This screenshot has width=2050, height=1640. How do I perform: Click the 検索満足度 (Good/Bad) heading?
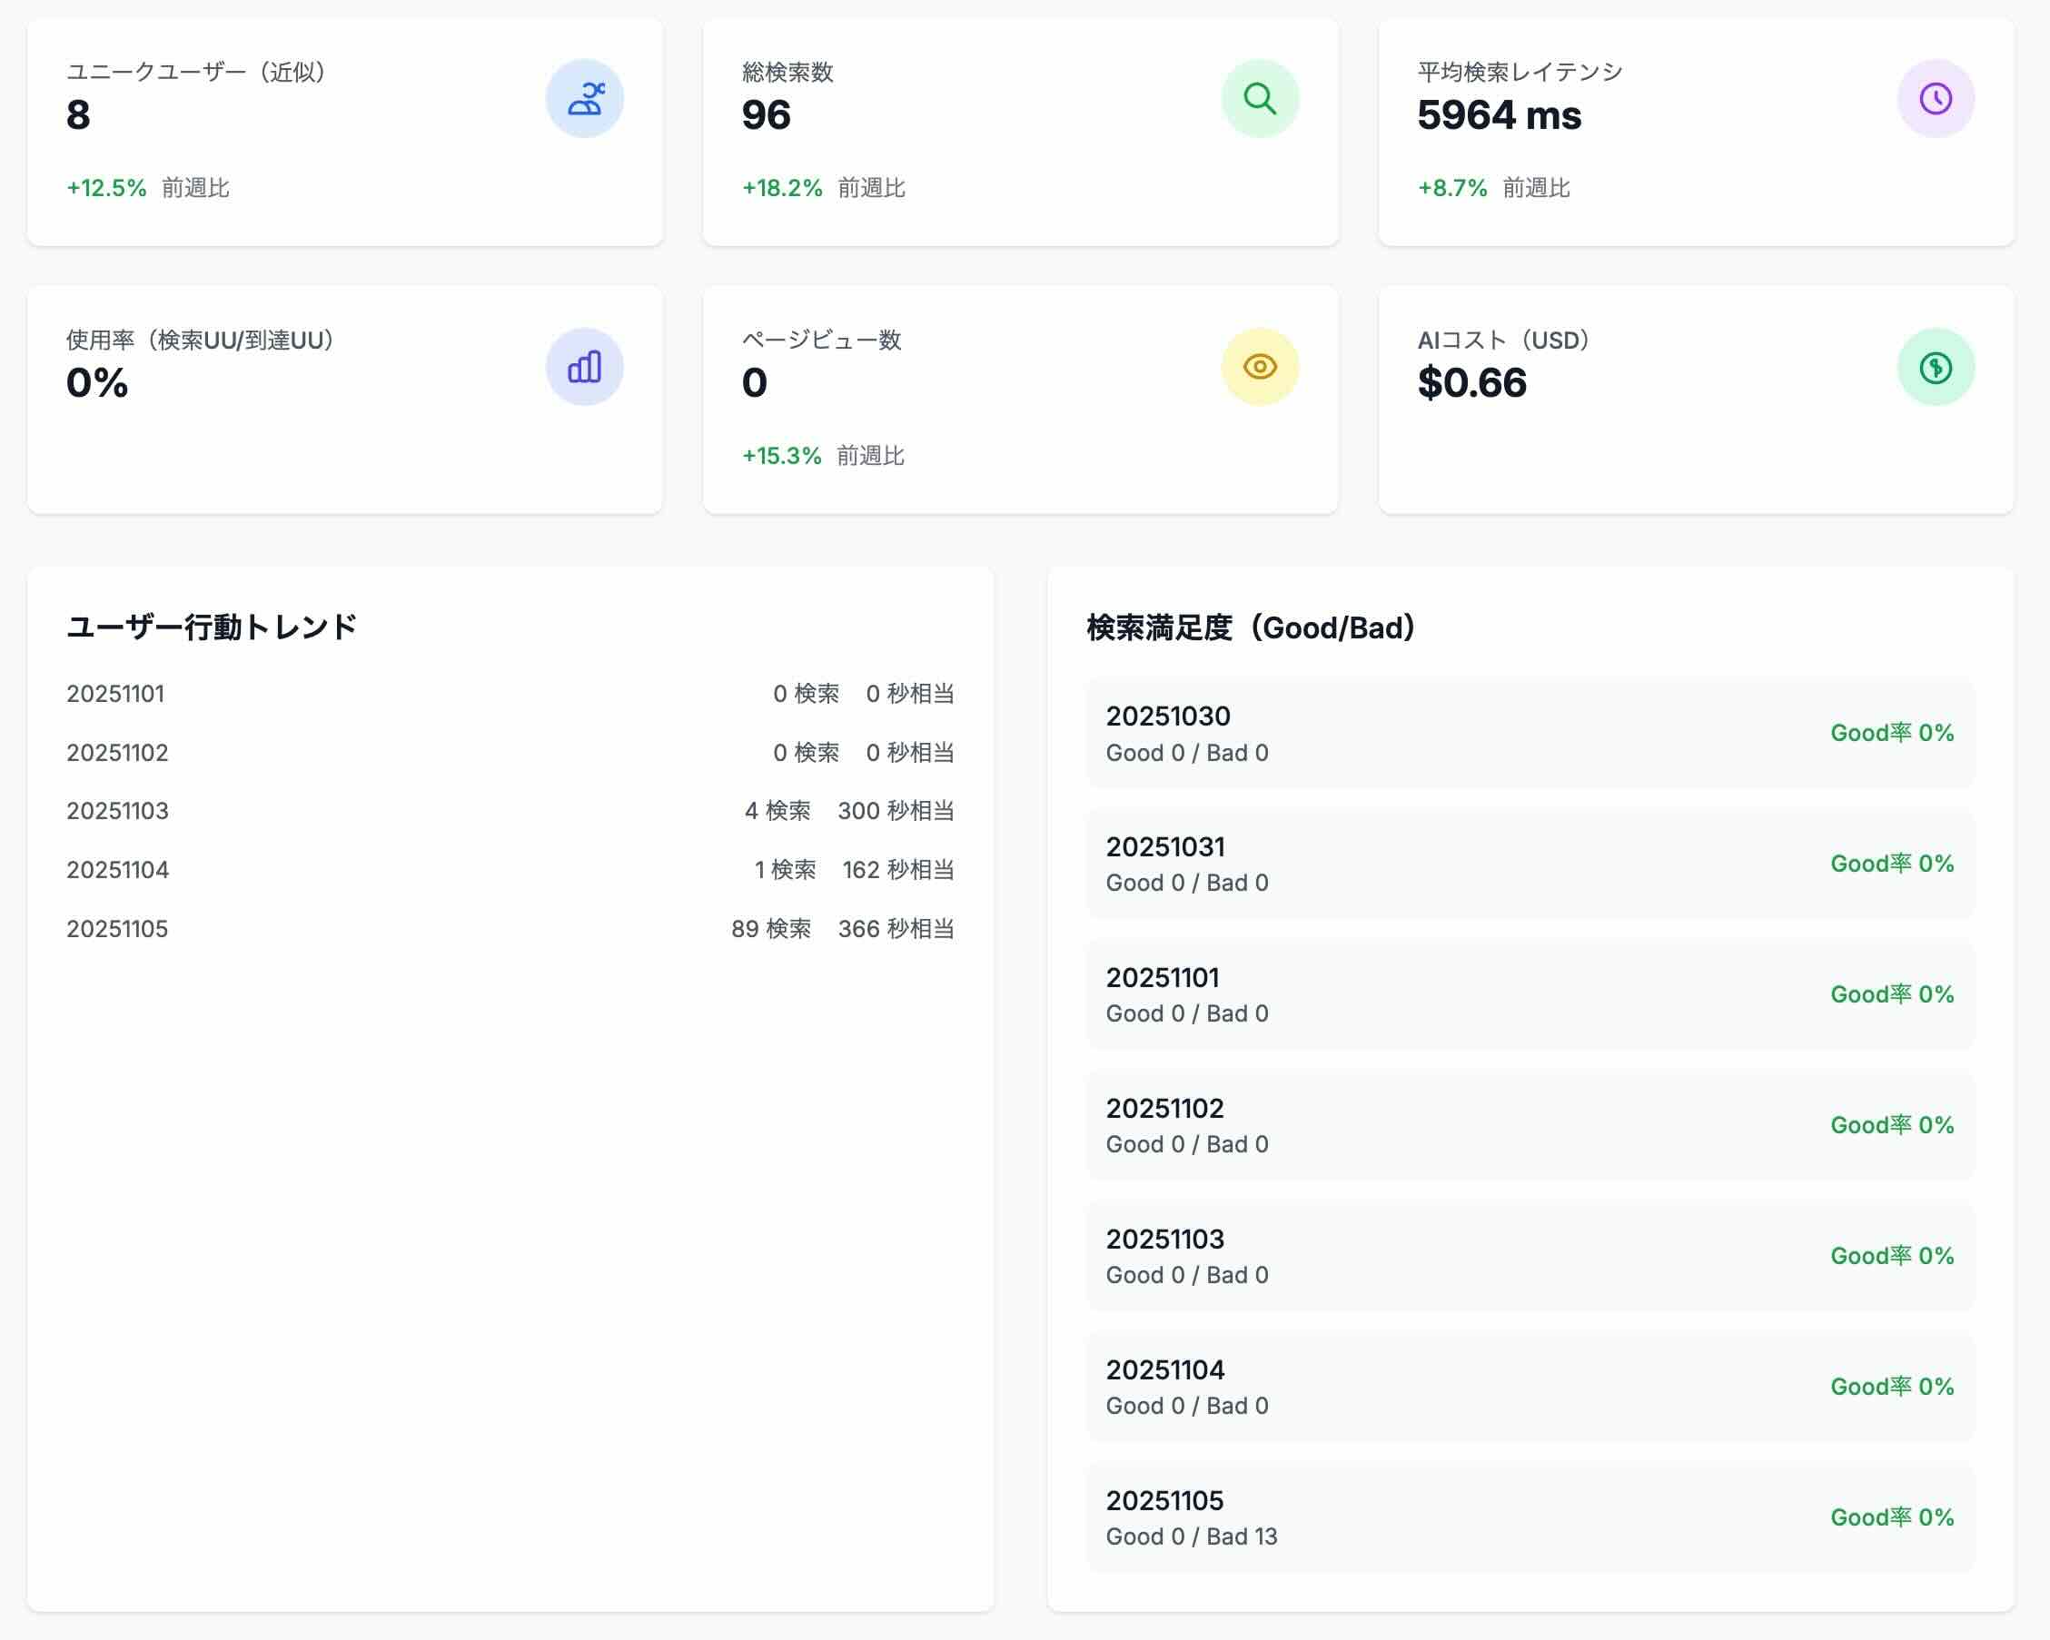pos(1252,627)
